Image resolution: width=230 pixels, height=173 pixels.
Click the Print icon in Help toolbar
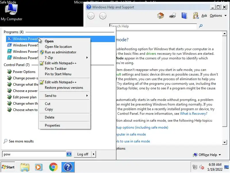pyautogui.click(x=172, y=16)
